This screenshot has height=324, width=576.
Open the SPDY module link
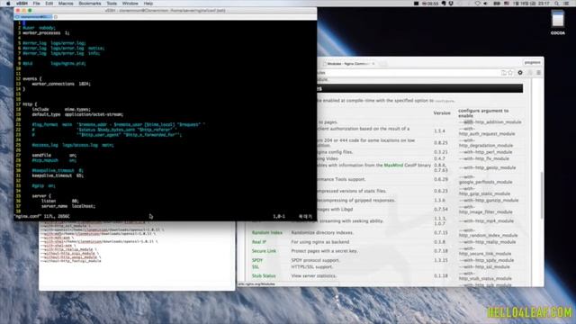coord(257,260)
